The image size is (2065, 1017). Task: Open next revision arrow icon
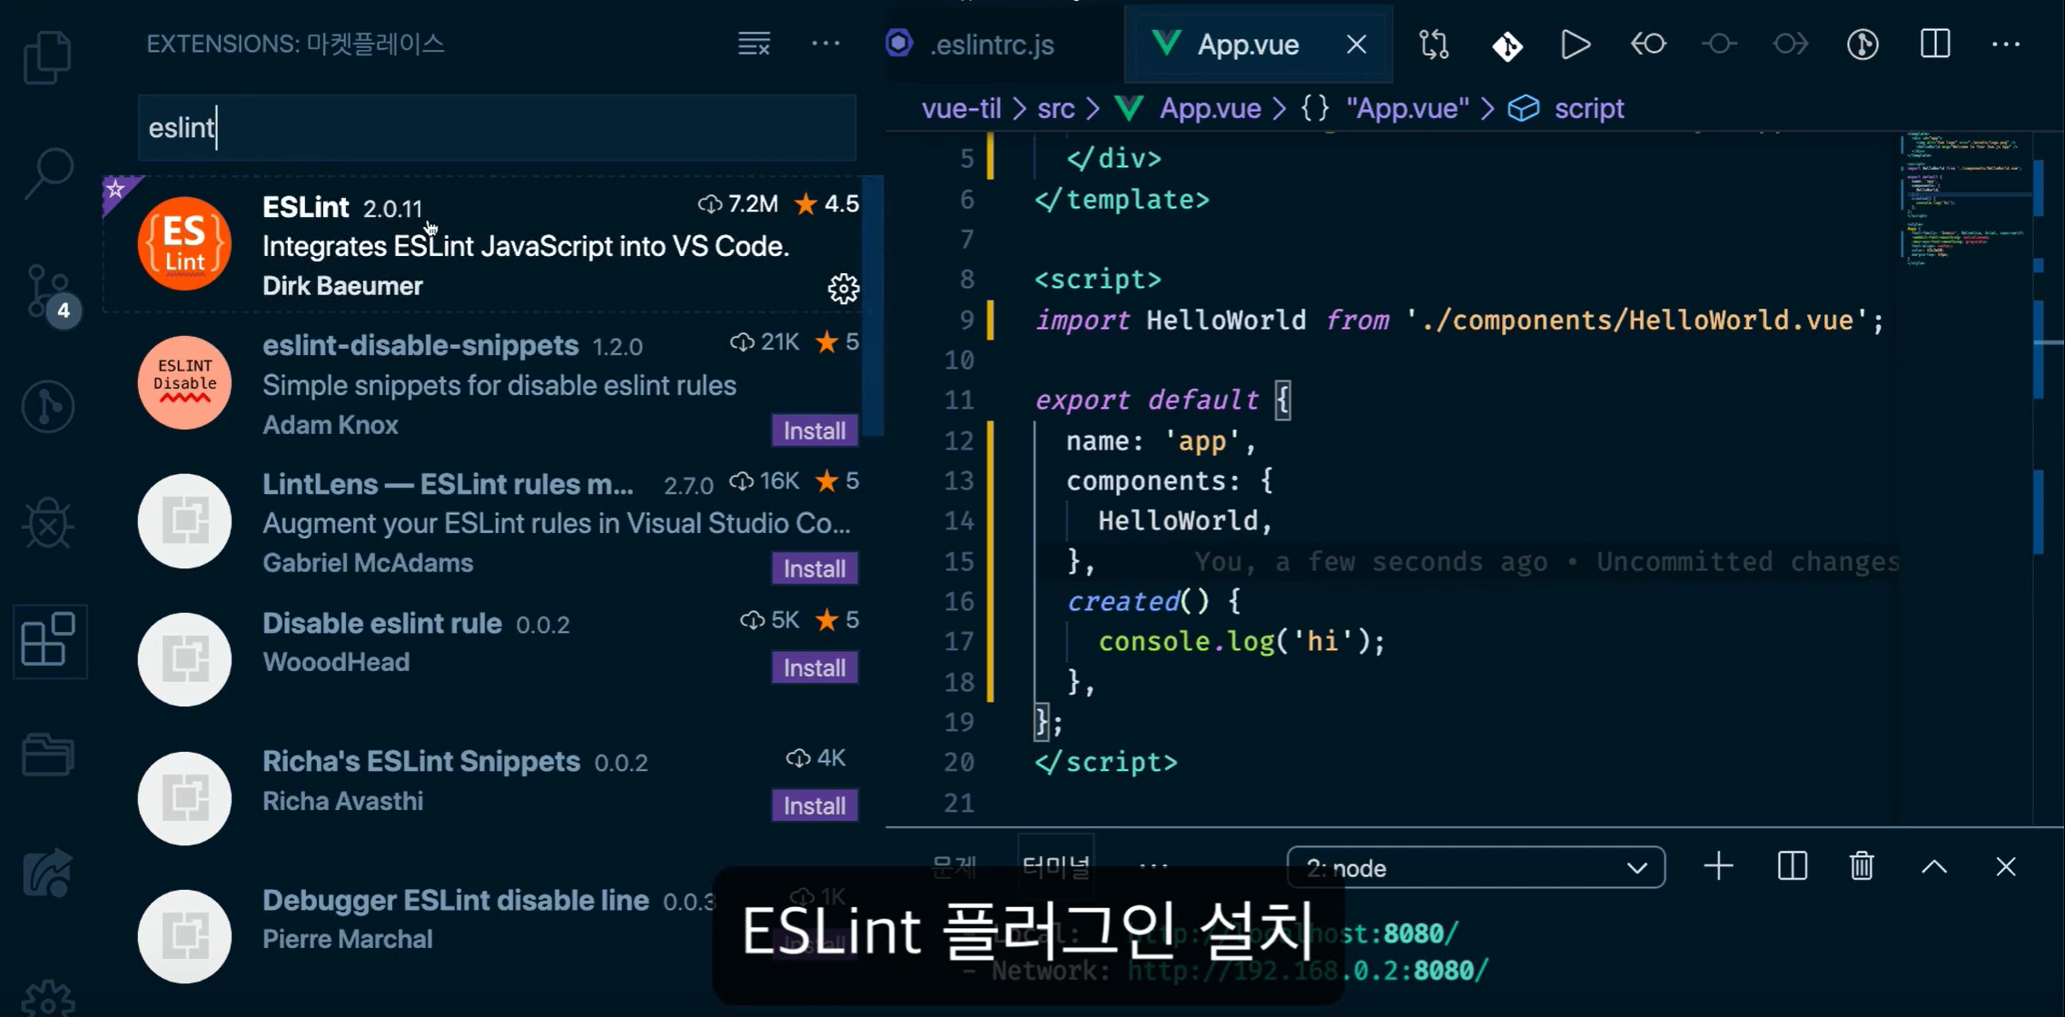(1790, 44)
